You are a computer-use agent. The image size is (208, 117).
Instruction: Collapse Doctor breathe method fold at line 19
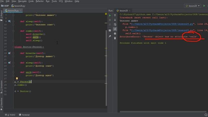pyautogui.click(x=13, y=53)
